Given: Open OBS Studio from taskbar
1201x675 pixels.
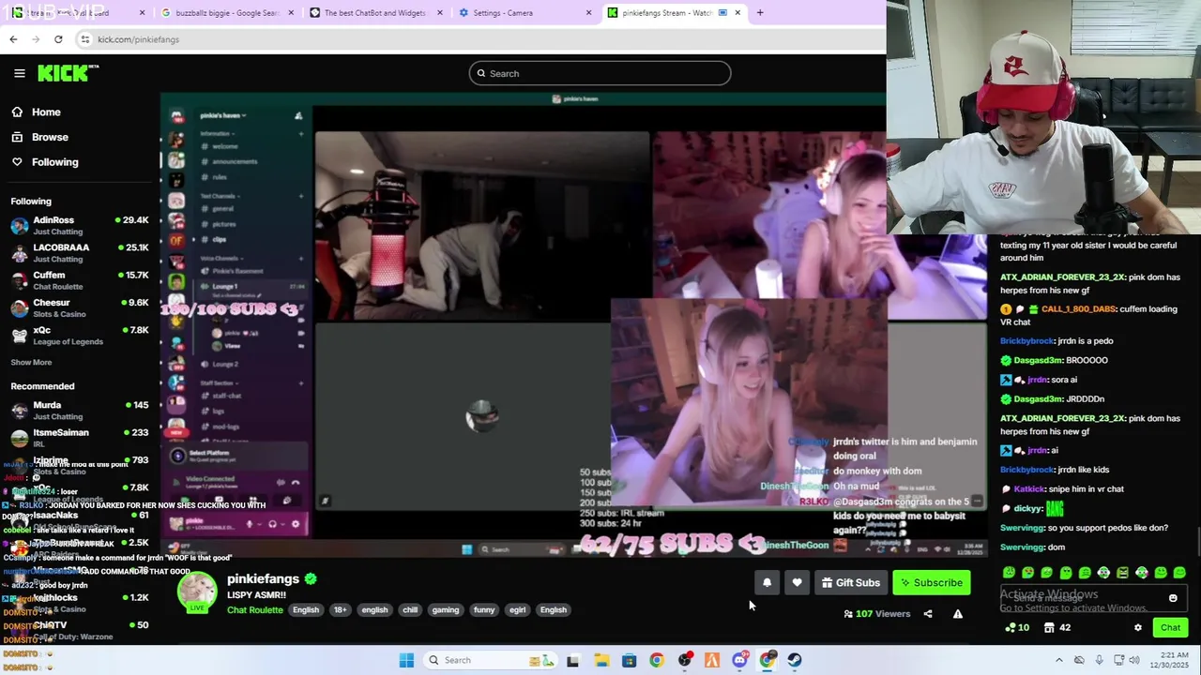Looking at the screenshot, I should click(x=684, y=660).
